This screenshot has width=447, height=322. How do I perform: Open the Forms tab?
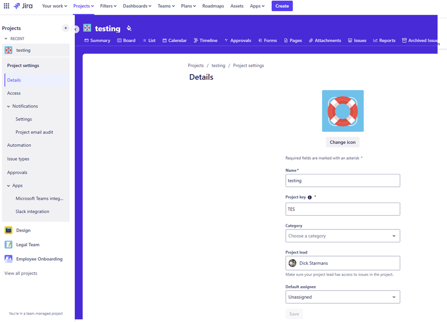click(x=268, y=40)
